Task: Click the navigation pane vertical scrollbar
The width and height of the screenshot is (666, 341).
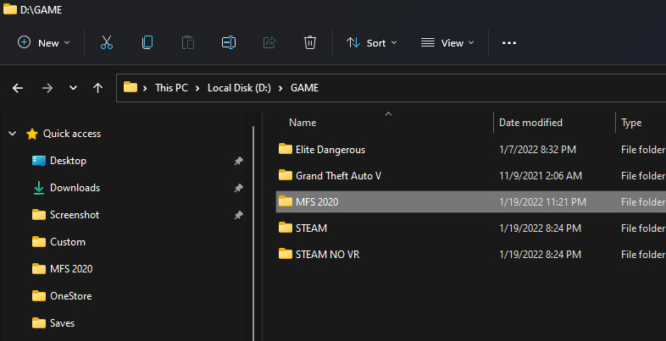Action: tap(253, 212)
